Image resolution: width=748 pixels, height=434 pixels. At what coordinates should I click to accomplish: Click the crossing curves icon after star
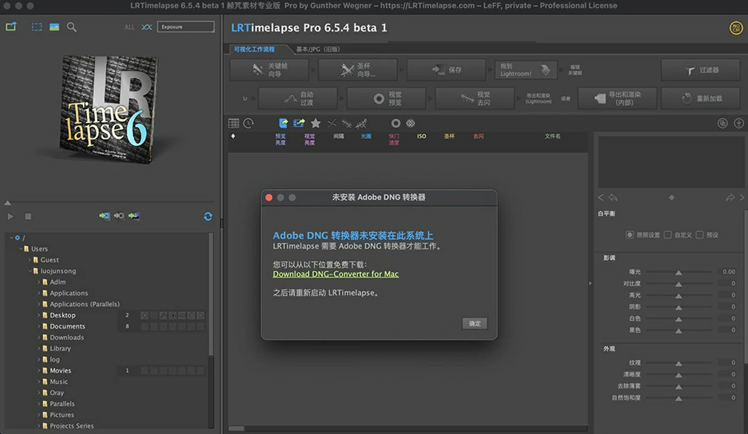coord(332,123)
